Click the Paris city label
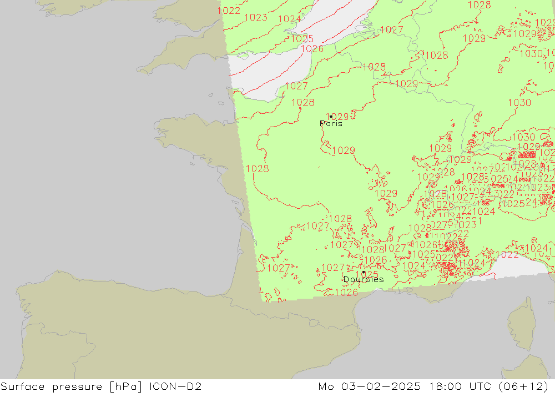The width and height of the screenshot is (555, 407). point(331,124)
